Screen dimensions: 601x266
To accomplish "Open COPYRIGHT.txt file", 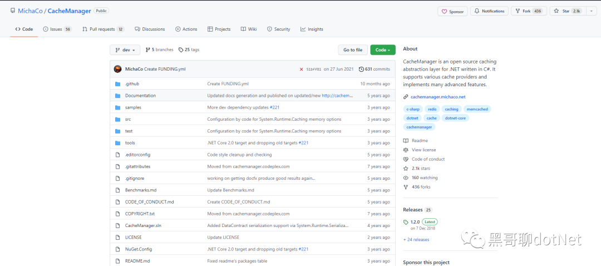I will tap(140, 214).
